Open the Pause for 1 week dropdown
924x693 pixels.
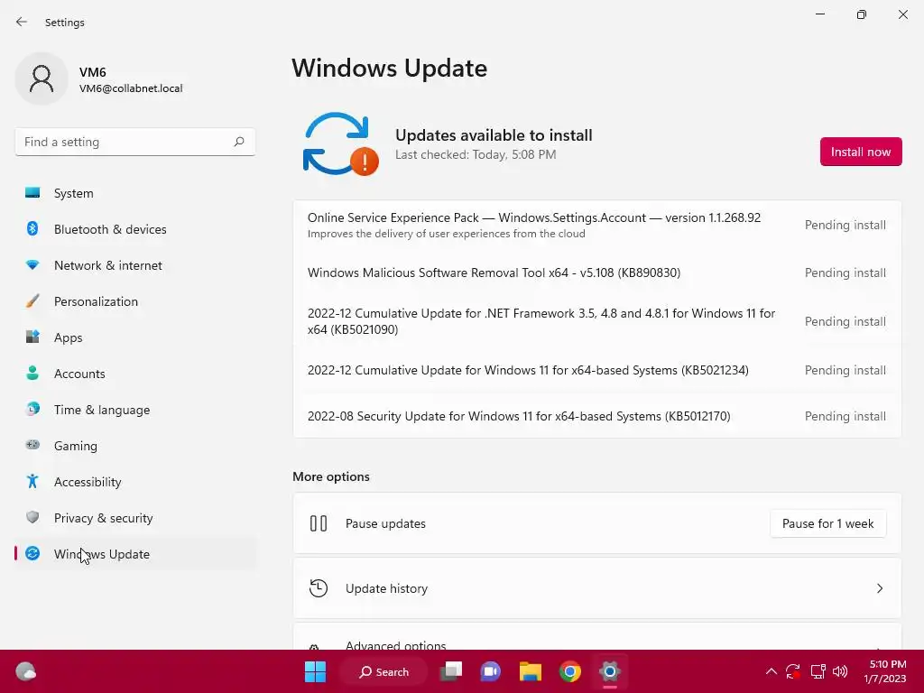pyautogui.click(x=828, y=523)
